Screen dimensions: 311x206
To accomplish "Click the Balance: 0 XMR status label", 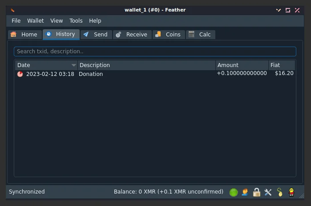I will pyautogui.click(x=168, y=191).
